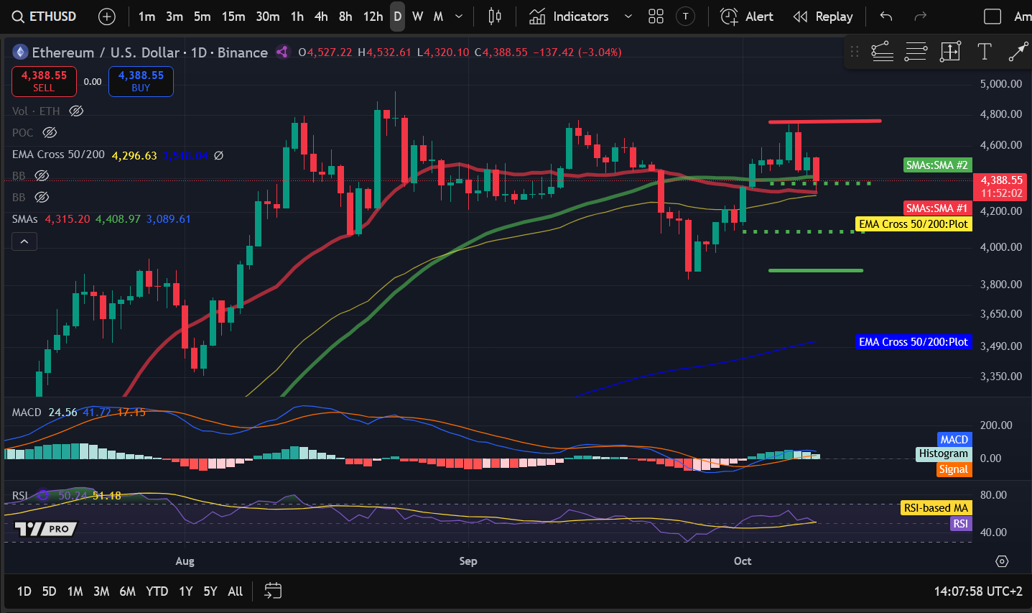Screen dimensions: 1032x613
Task: Open the Indicators dialog
Action: click(569, 17)
